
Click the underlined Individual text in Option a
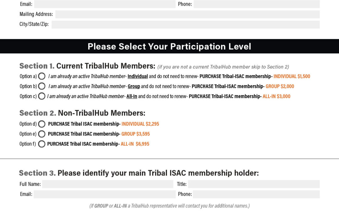point(137,76)
